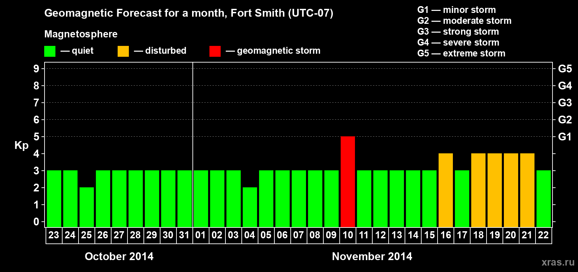Click the red bar for November 10

348,182
